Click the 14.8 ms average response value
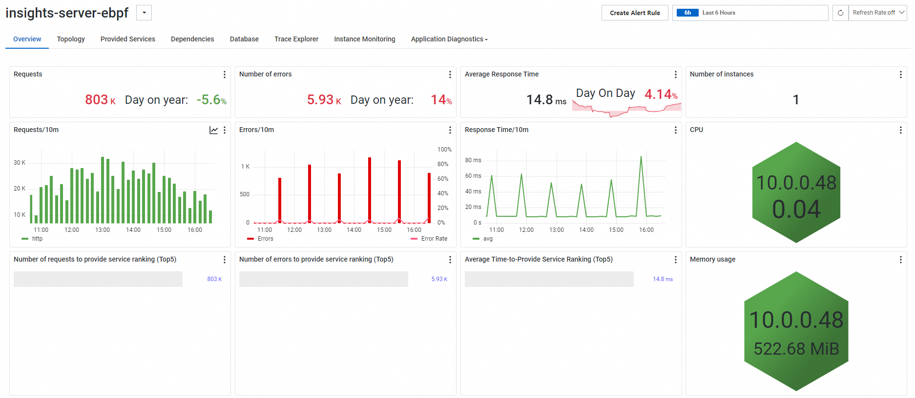Screen dimensions: 915x398 coord(546,100)
